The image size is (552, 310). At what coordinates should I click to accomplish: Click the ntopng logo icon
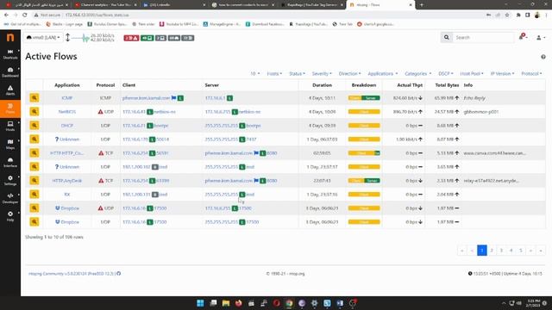click(x=10, y=37)
